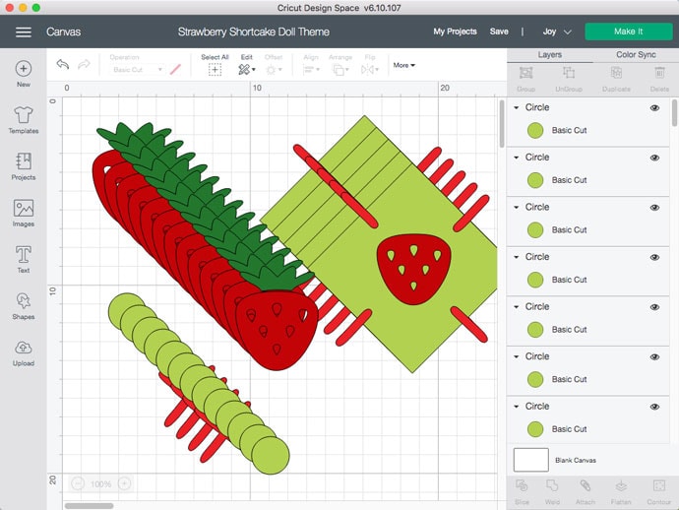The height and width of the screenshot is (510, 679).
Task: Open My Projects
Action: (455, 32)
